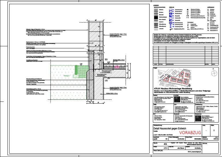Click the green curb element in the drawing

pyautogui.click(x=76, y=70)
